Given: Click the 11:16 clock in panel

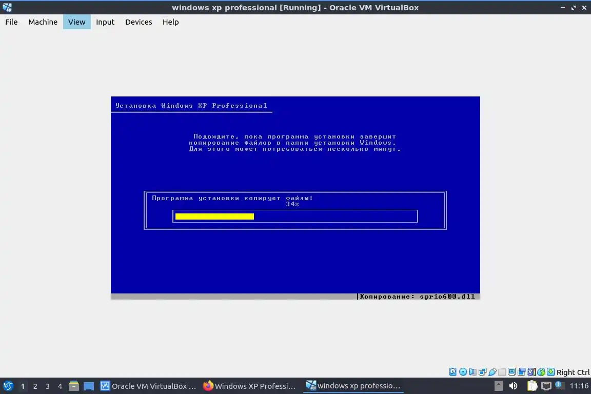Looking at the screenshot, I should pos(579,386).
